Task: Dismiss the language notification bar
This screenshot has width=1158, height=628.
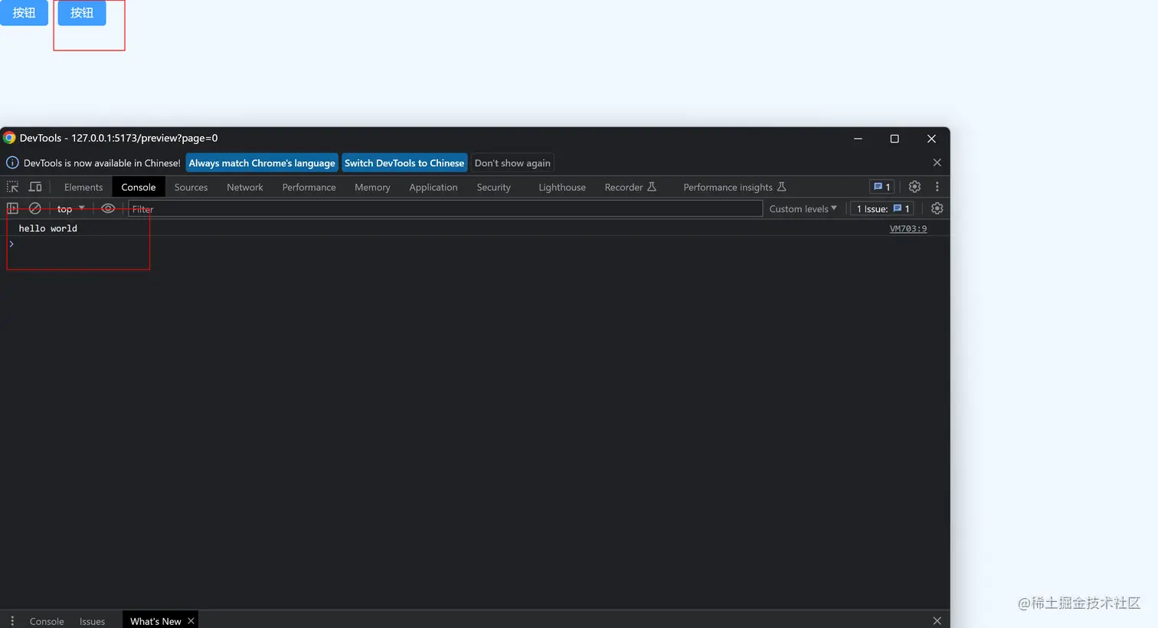Action: click(x=937, y=162)
